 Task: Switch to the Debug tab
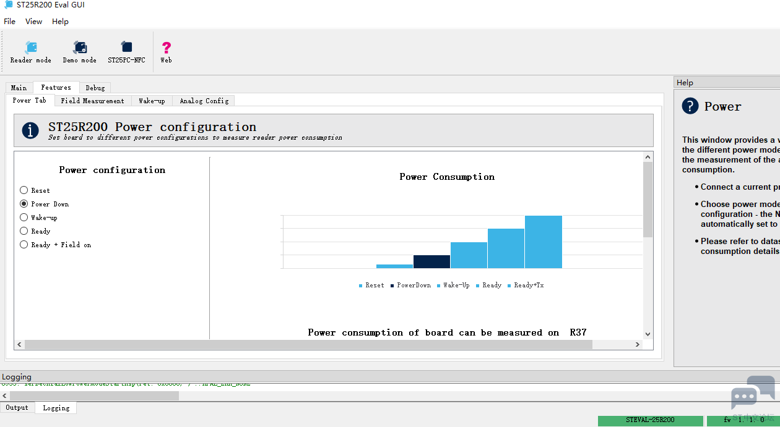pos(95,88)
